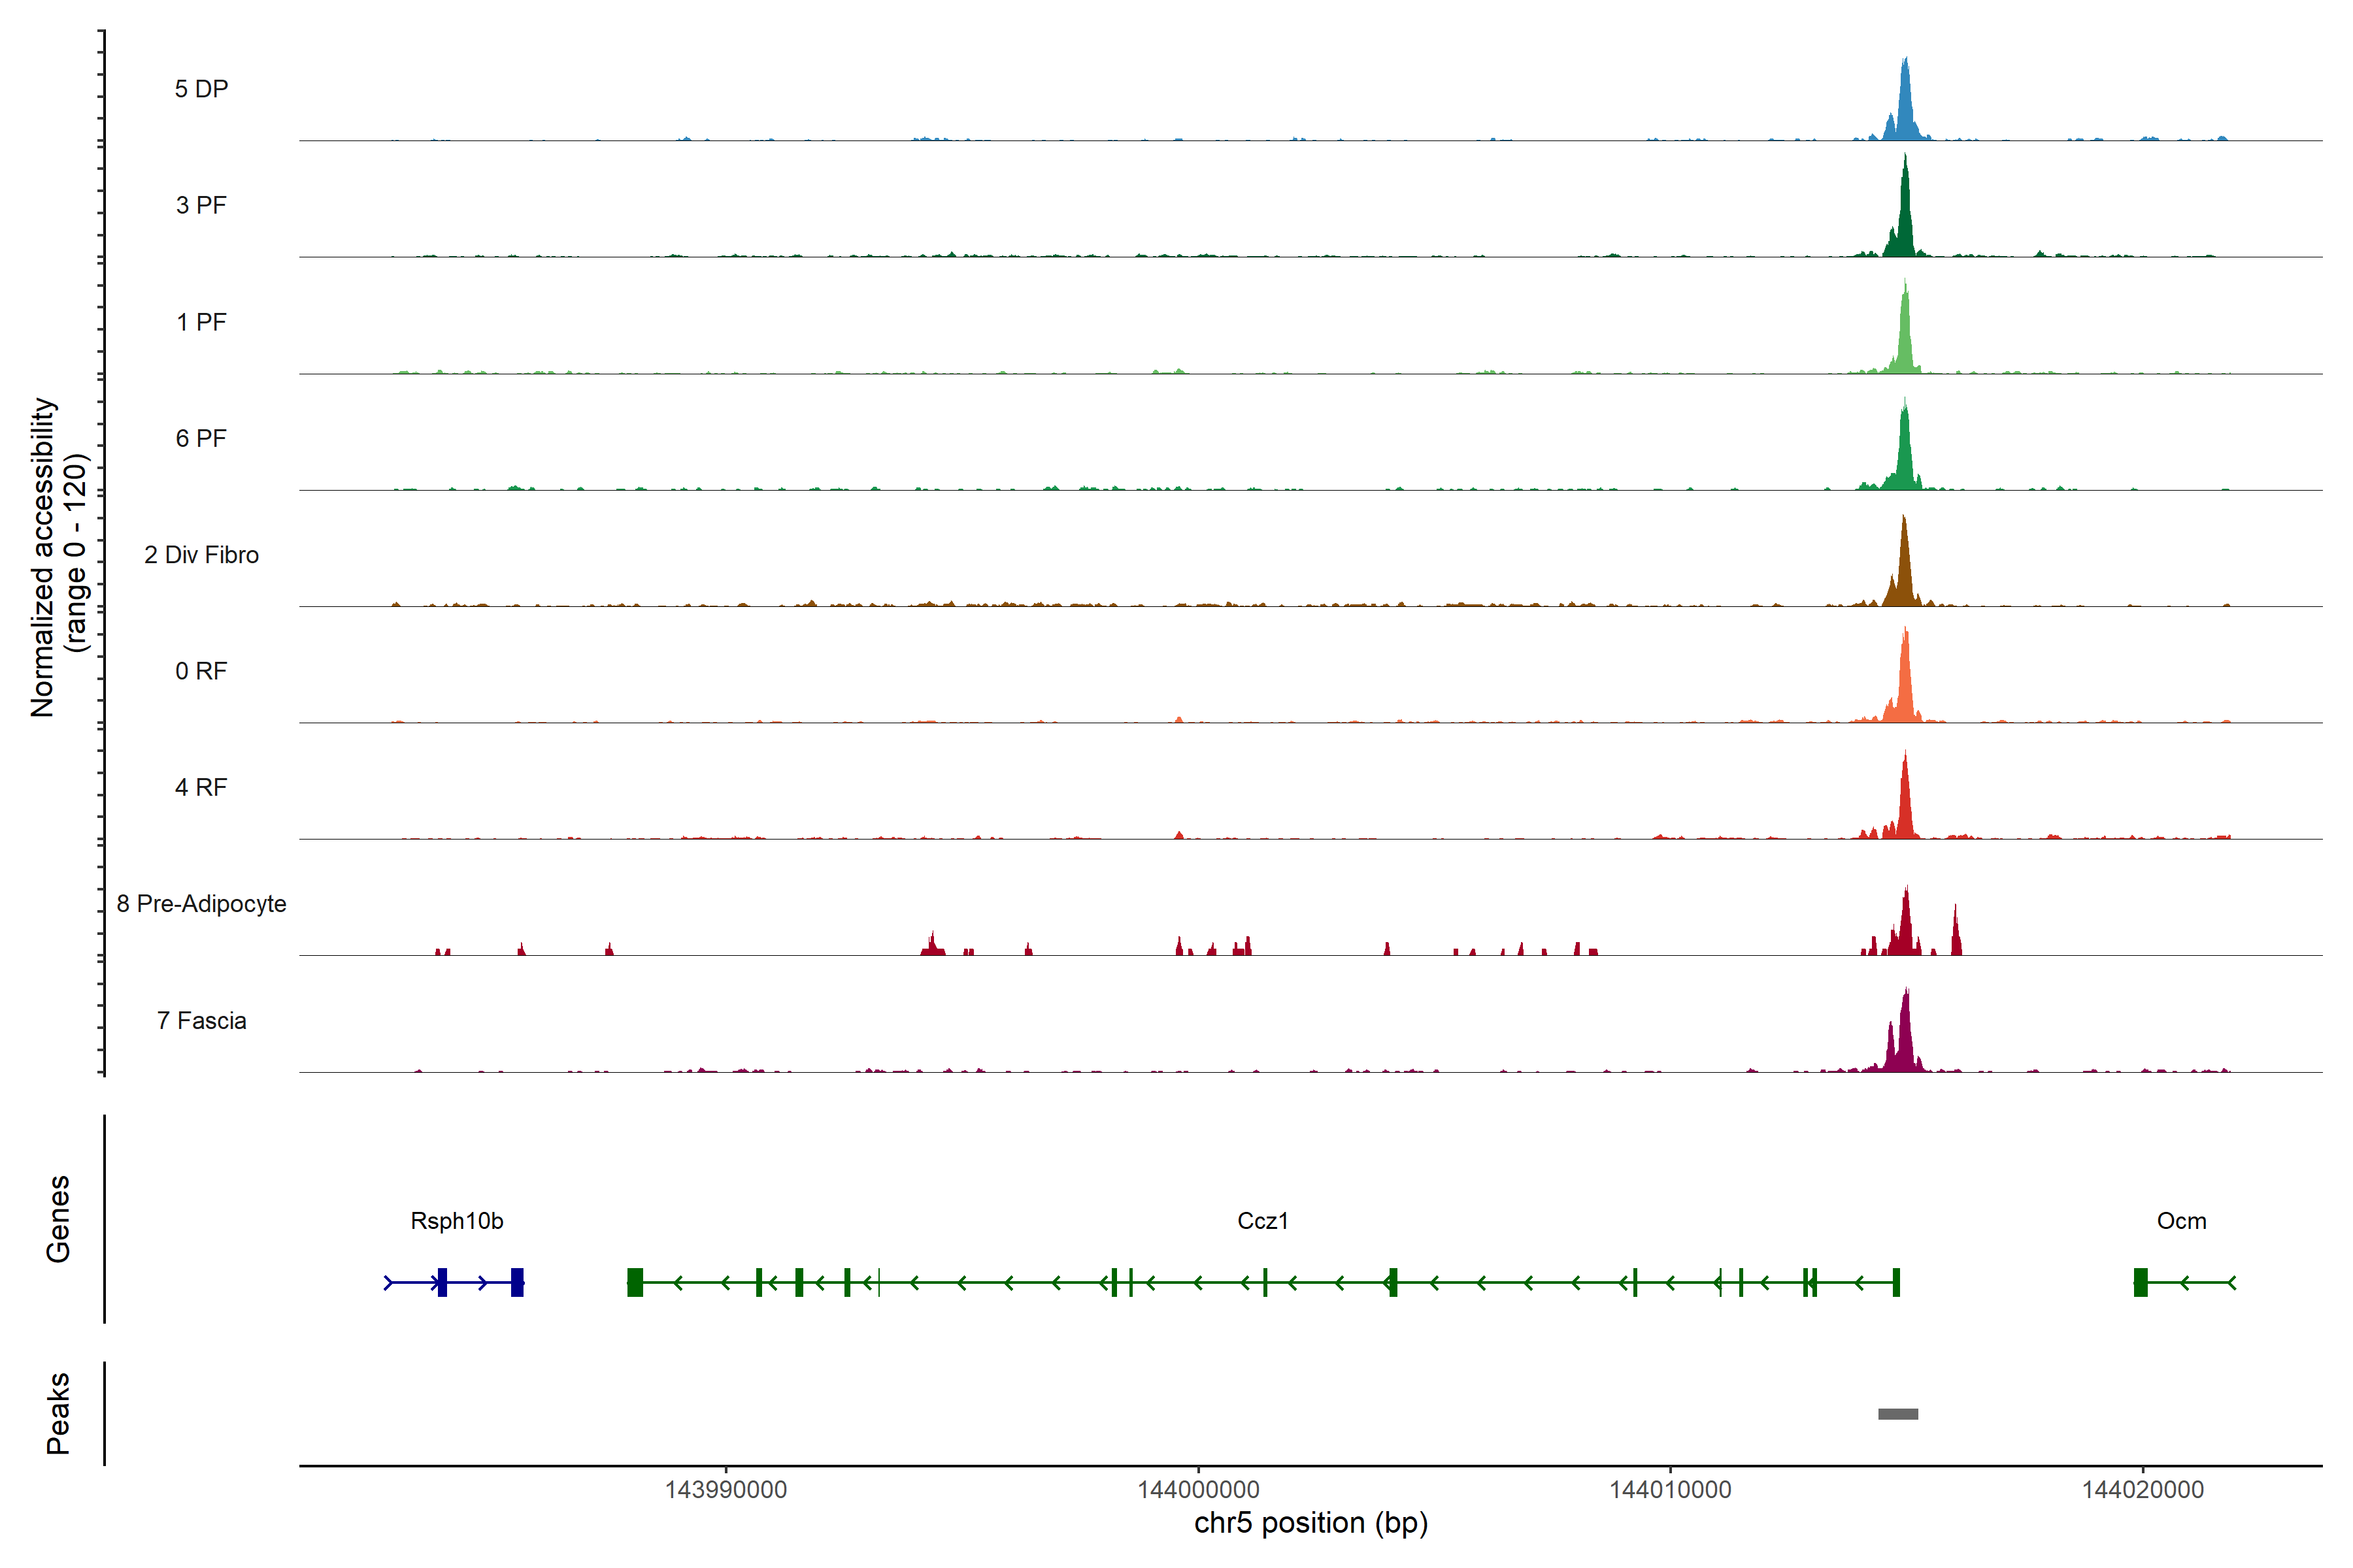Click the 5 DP track label
Image resolution: width=2353 pixels, height=1568 pixels.
[x=201, y=89]
